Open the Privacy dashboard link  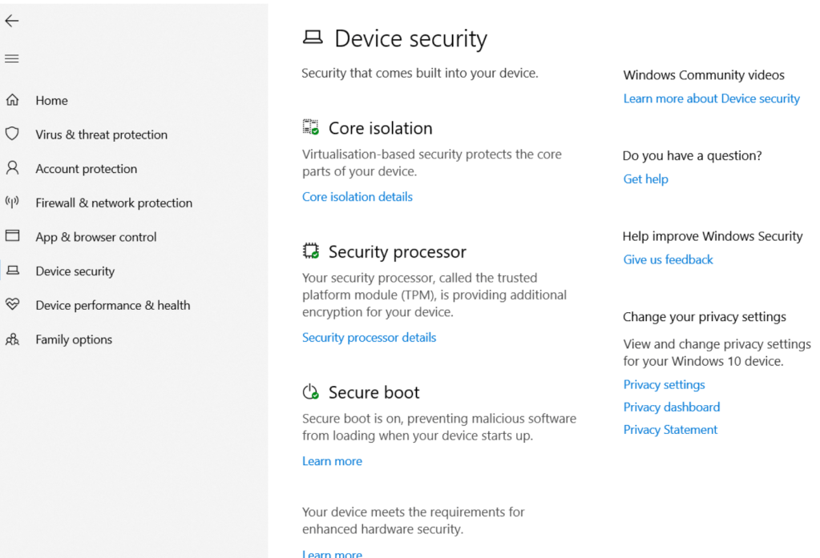tap(671, 407)
